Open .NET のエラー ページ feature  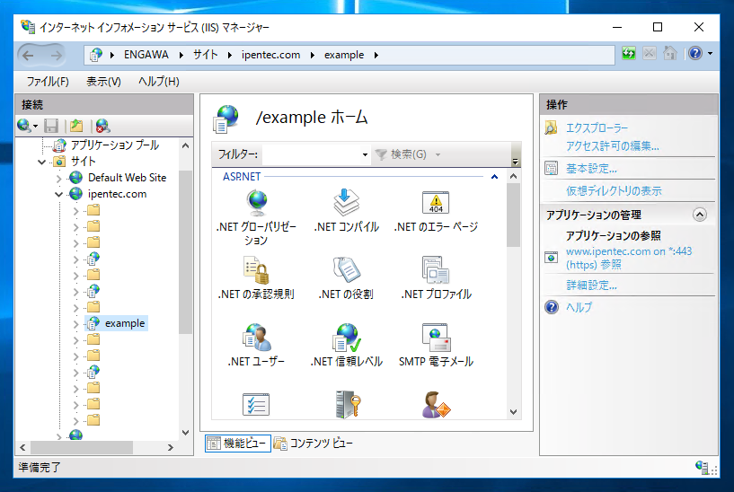point(436,211)
